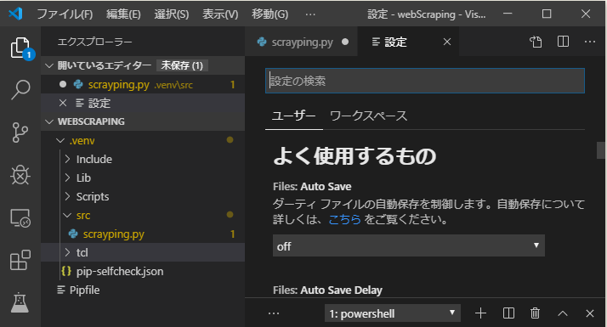Open the Search view in activity bar

pos(20,90)
